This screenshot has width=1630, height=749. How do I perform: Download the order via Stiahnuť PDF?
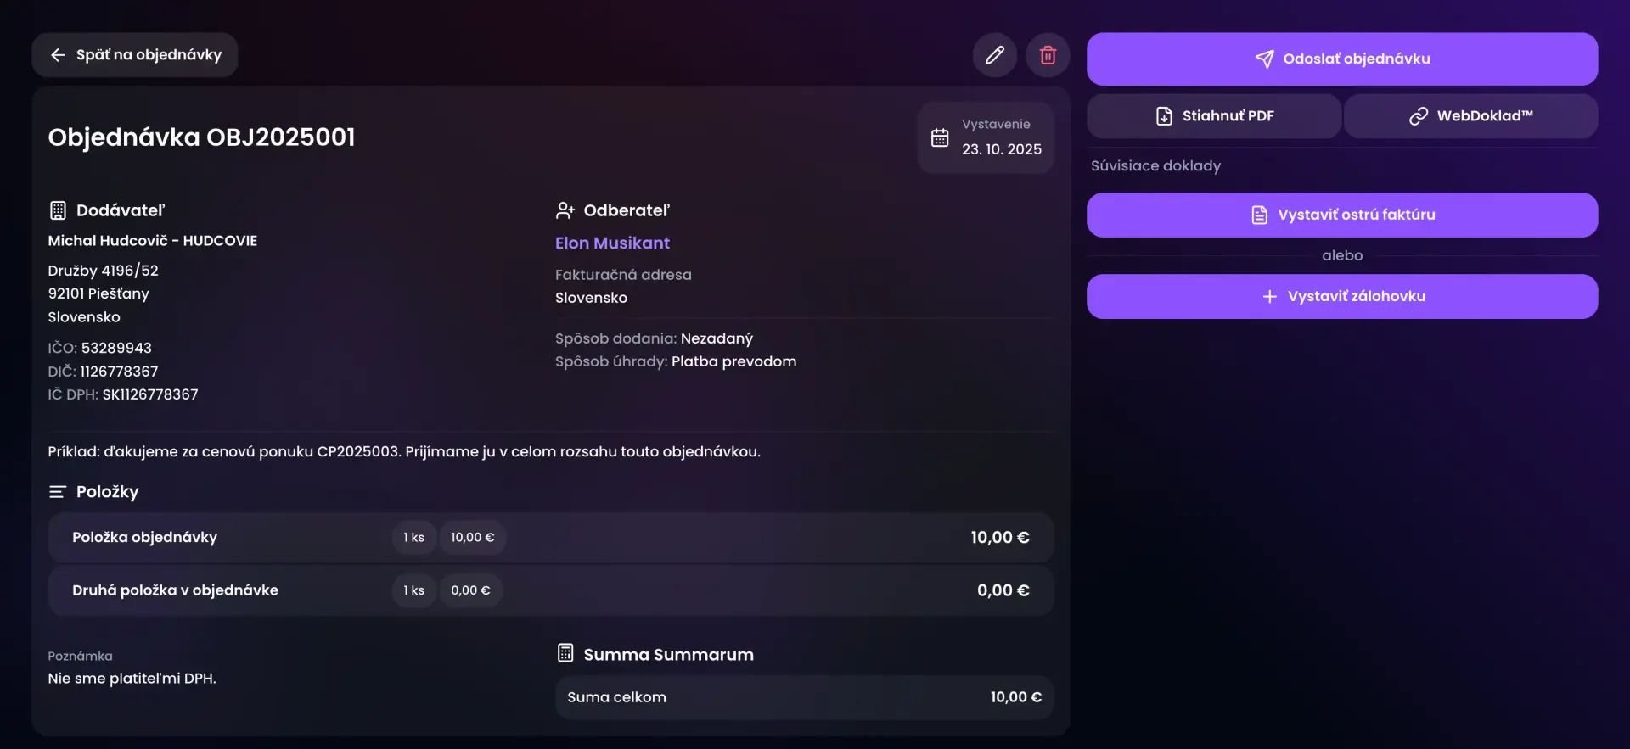(x=1214, y=116)
